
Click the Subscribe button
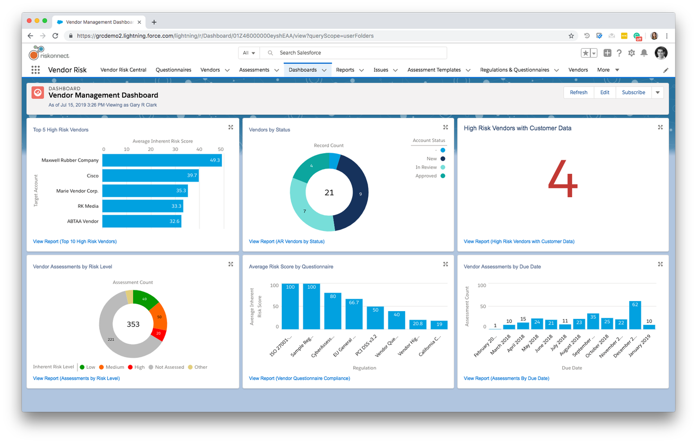click(x=633, y=93)
